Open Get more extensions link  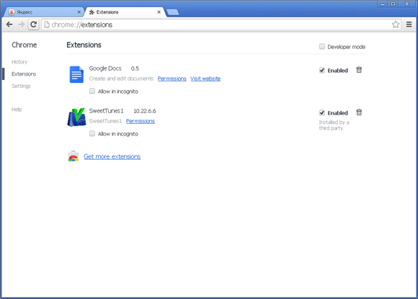point(112,156)
